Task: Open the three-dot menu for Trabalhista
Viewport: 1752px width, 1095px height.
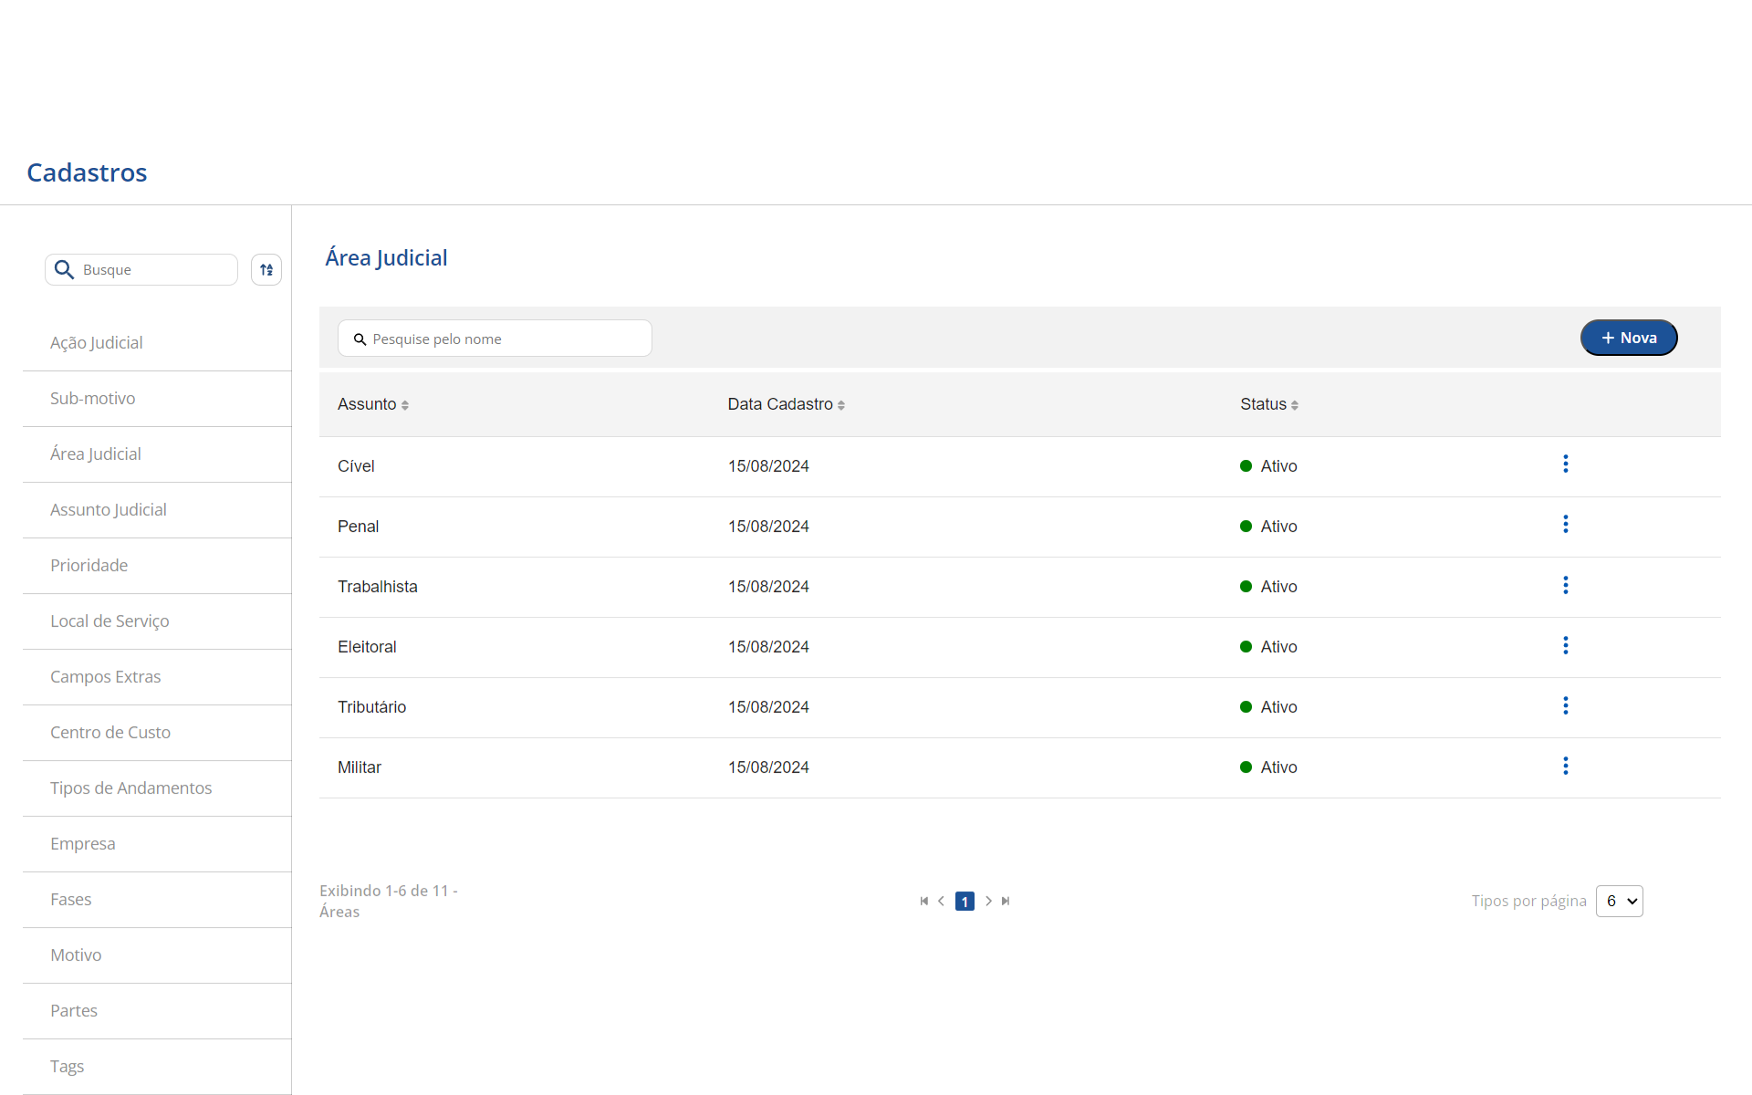Action: pyautogui.click(x=1565, y=585)
